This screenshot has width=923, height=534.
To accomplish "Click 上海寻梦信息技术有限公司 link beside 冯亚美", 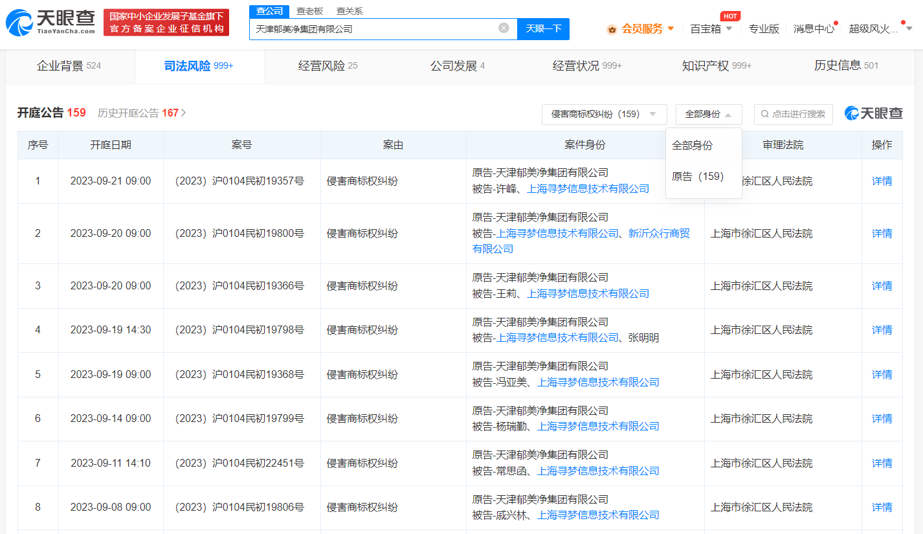I will pos(598,382).
